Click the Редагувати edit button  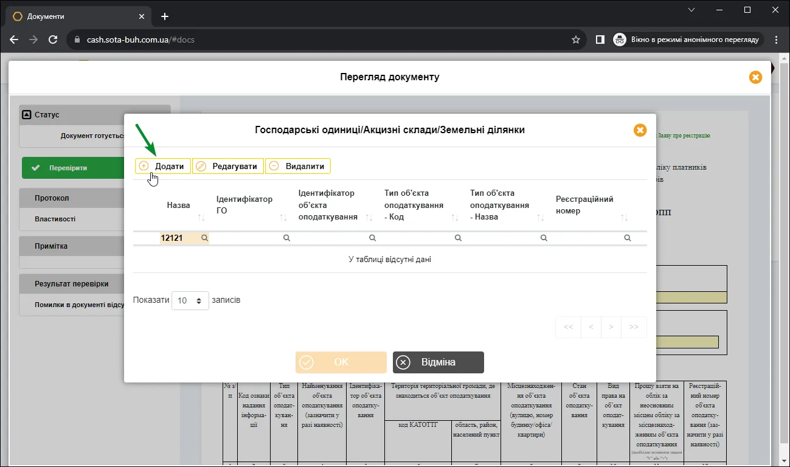click(x=228, y=166)
